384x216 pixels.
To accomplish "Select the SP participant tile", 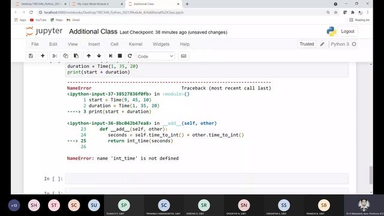I will coord(124,205).
